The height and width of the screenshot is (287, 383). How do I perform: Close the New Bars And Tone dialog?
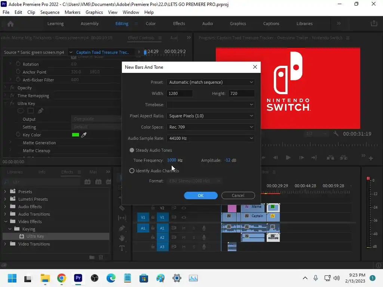tap(255, 67)
